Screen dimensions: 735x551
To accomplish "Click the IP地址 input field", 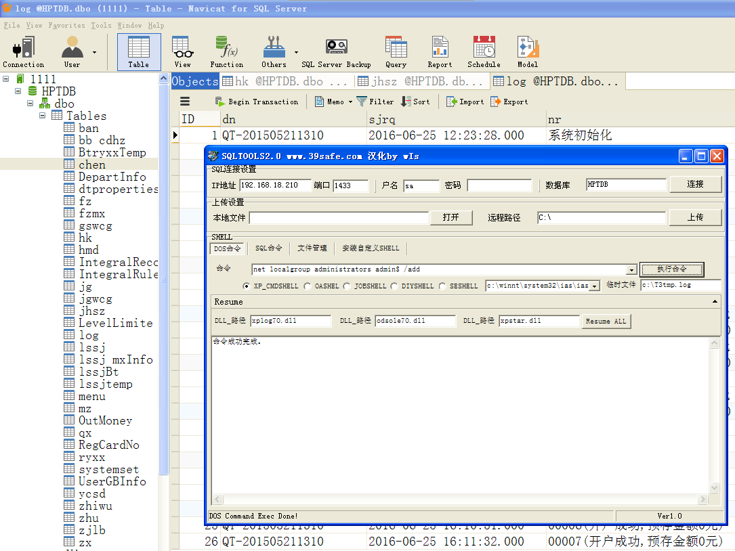I will coord(275,185).
